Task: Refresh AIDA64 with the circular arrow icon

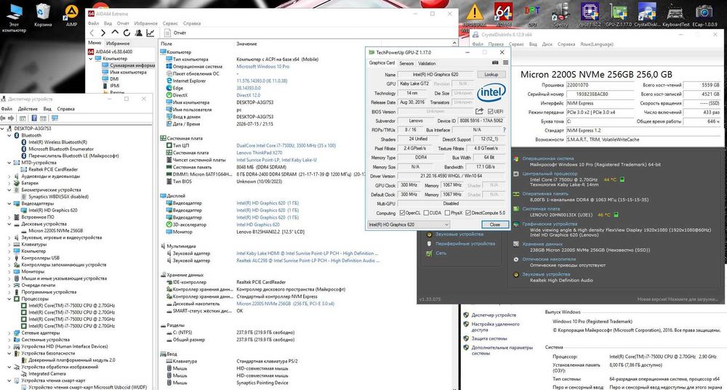Action: (x=126, y=33)
